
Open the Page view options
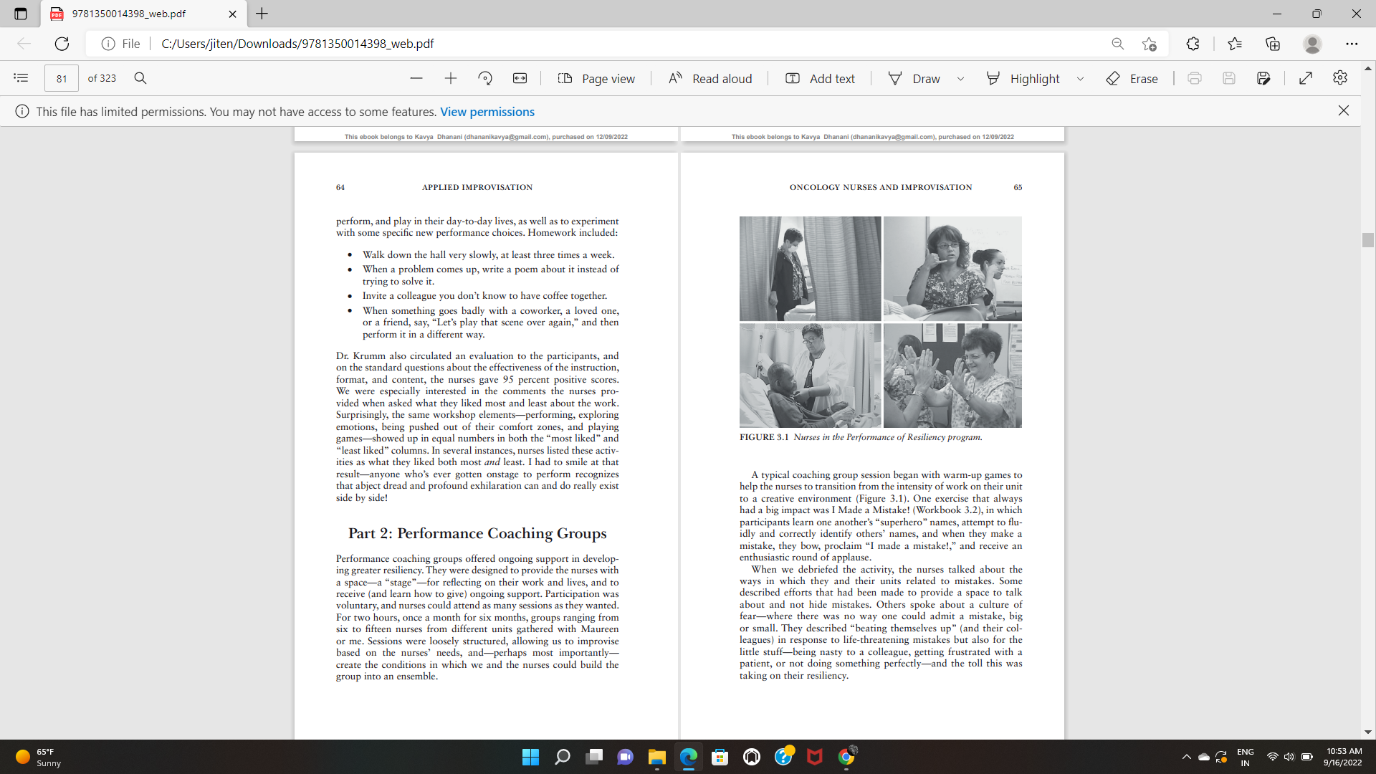pos(596,78)
